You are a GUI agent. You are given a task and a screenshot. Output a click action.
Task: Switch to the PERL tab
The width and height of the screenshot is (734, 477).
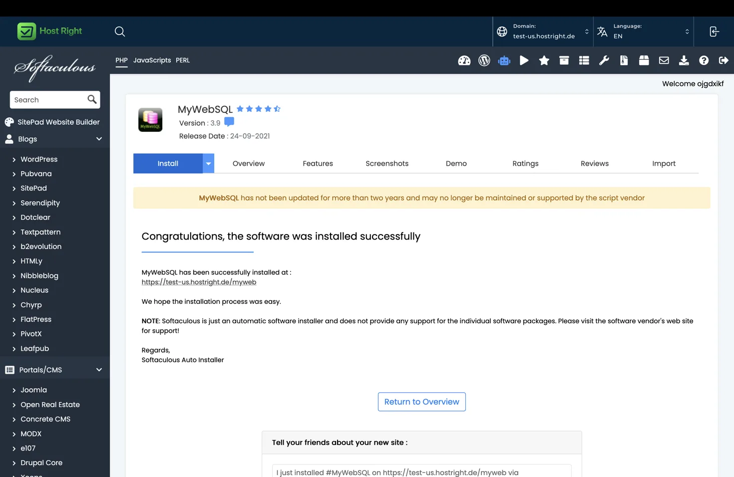pos(183,60)
